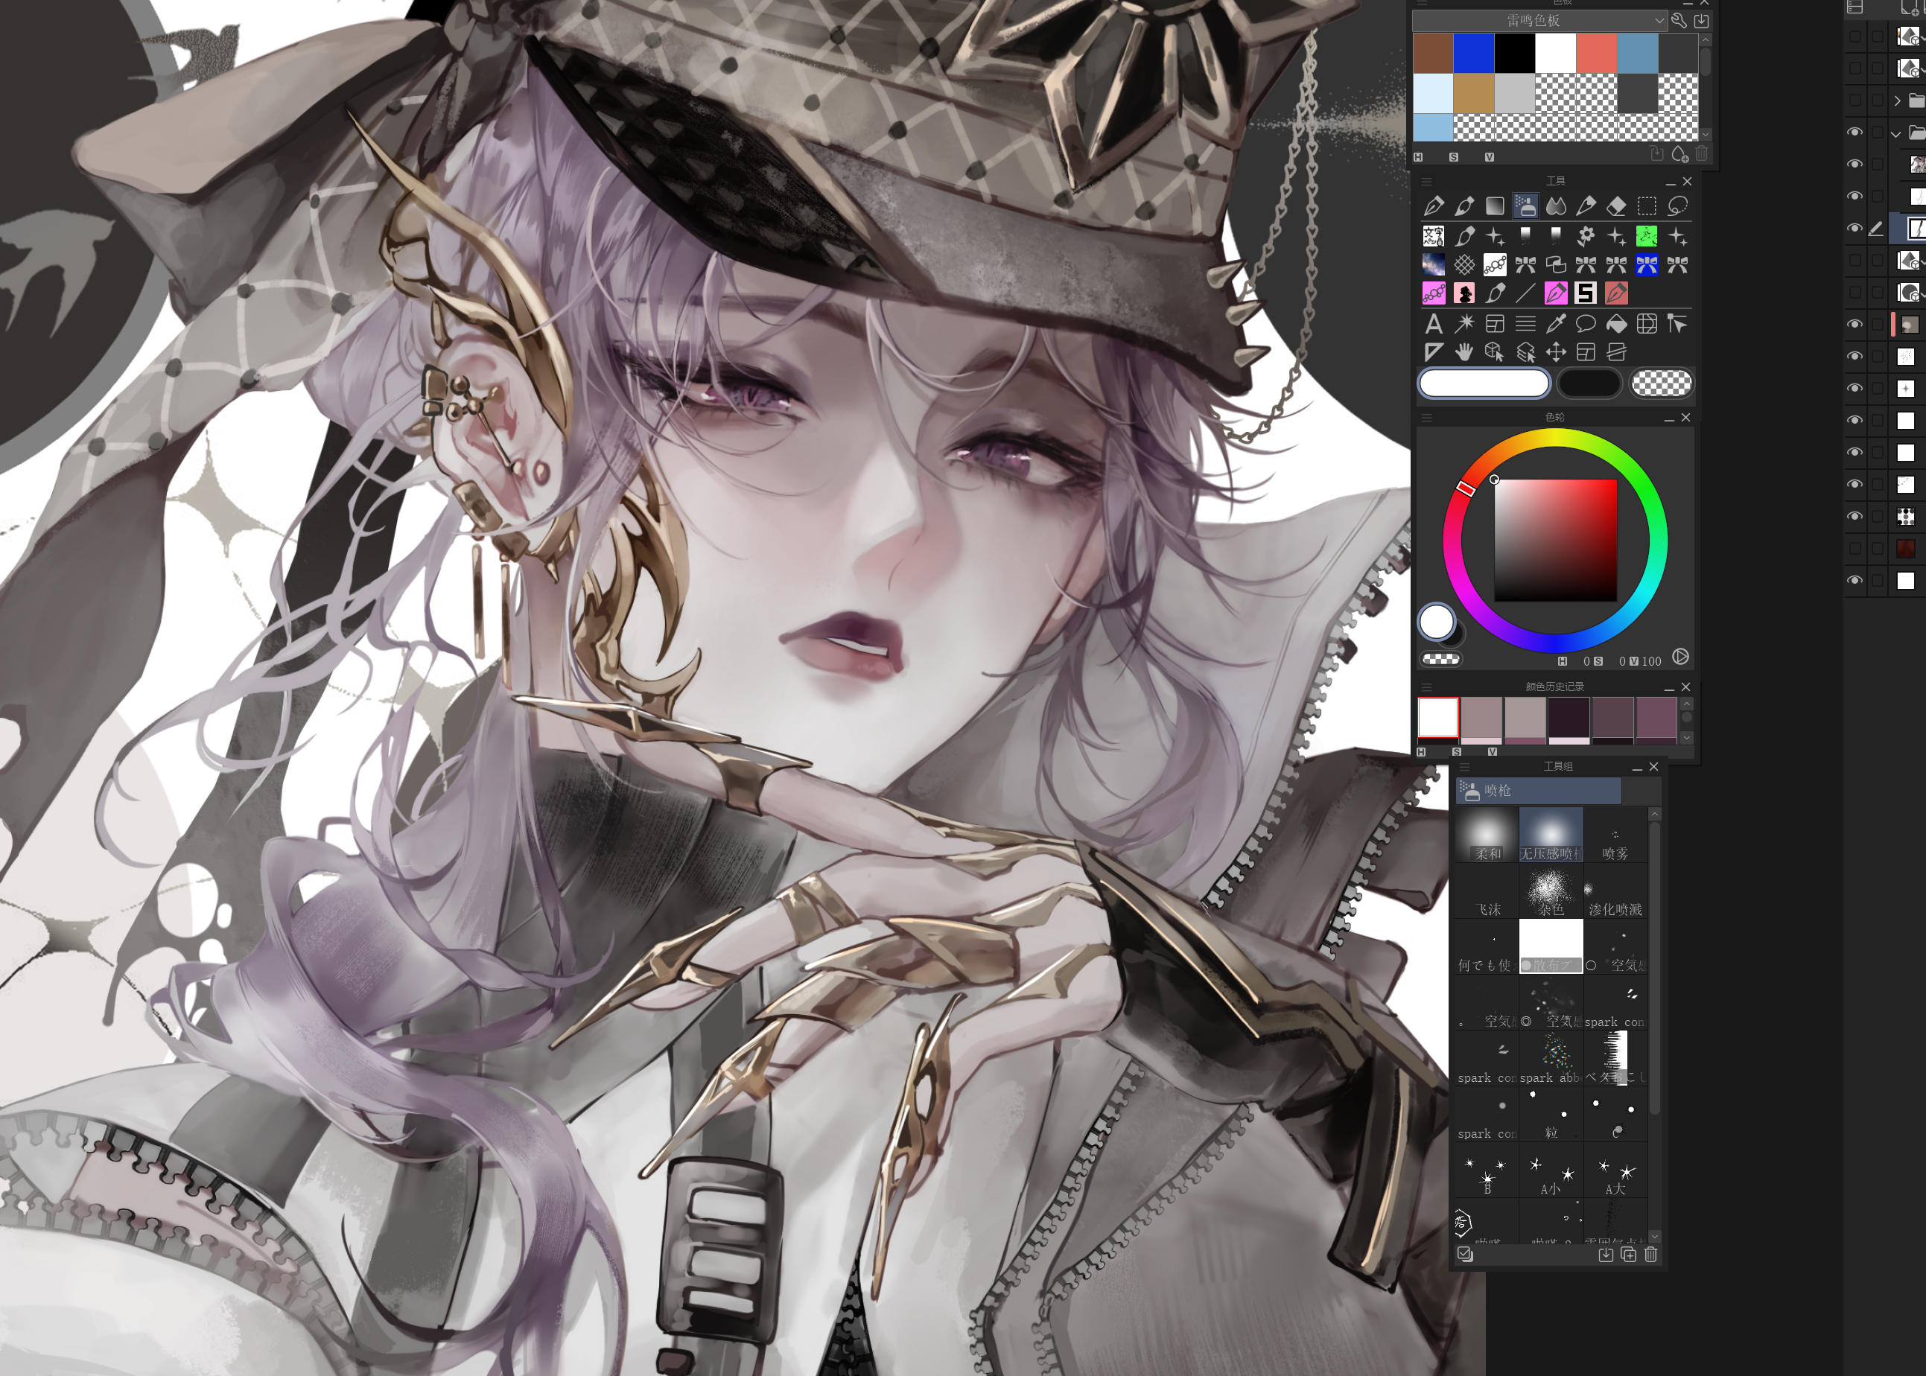Choose the pink silhouette tool icon
The image size is (1926, 1376).
(1464, 293)
